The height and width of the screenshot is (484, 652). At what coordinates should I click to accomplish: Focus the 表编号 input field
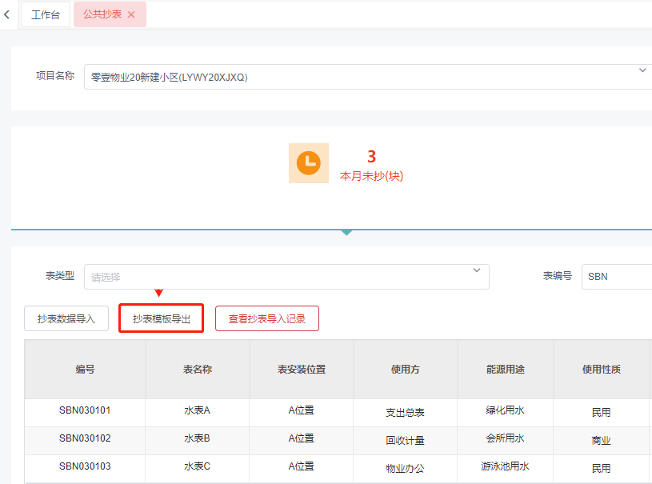(616, 277)
